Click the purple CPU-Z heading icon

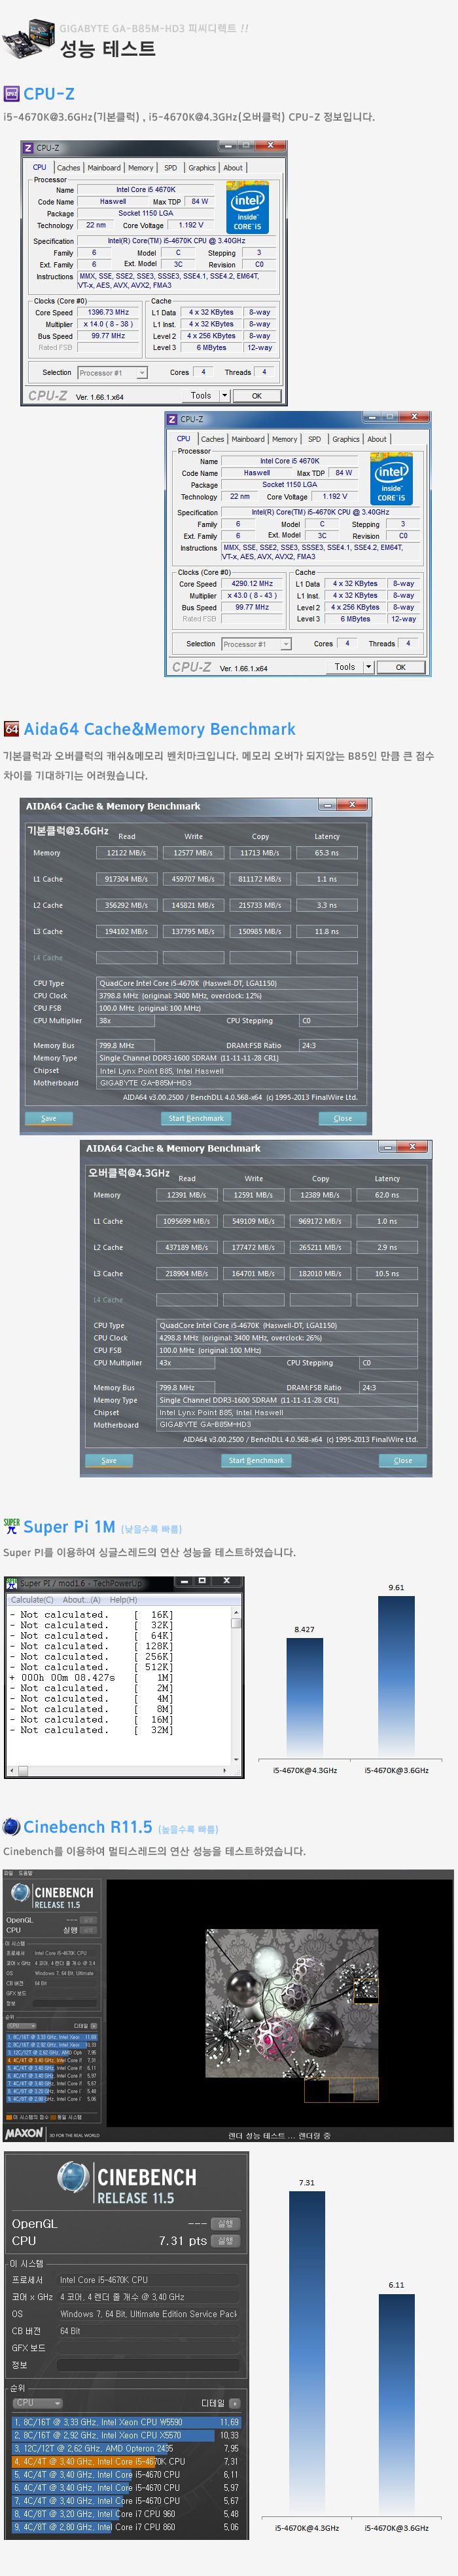12,94
